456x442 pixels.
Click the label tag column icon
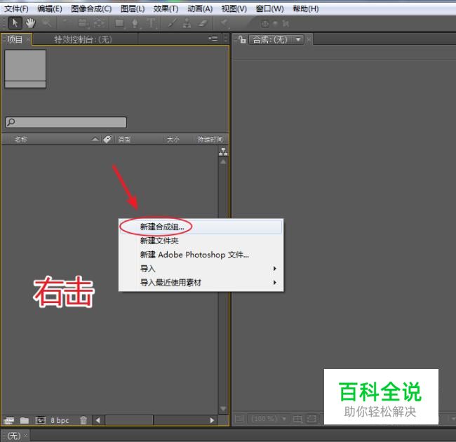[x=107, y=140]
